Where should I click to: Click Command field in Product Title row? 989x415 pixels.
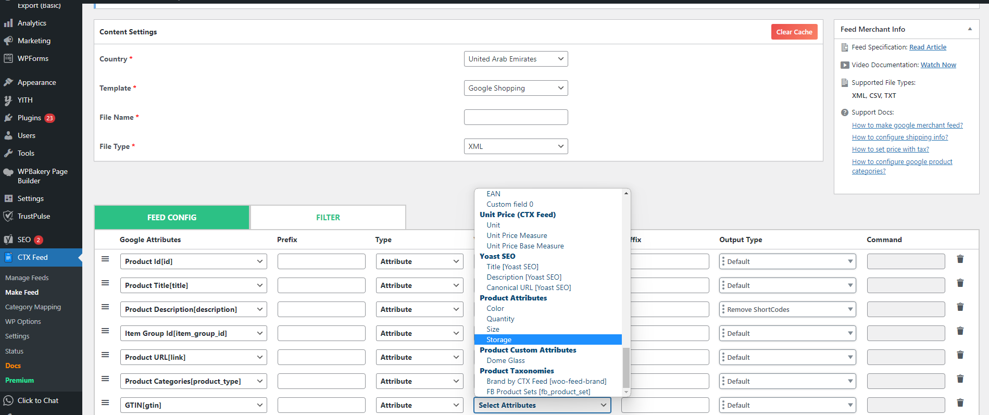[x=906, y=285]
